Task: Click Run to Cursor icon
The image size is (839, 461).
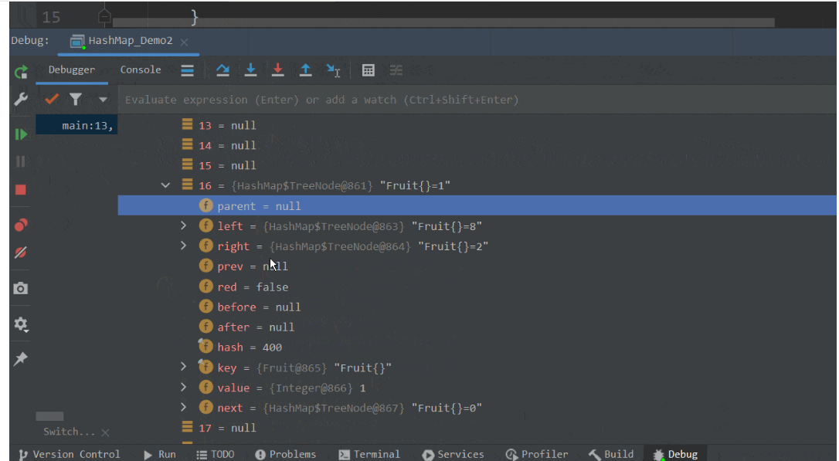Action: click(333, 70)
